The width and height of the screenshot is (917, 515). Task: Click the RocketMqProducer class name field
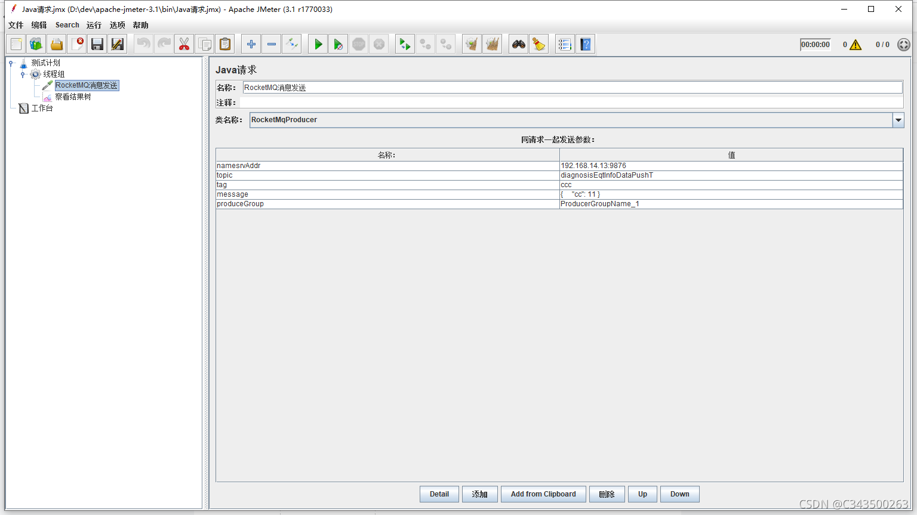(x=571, y=120)
